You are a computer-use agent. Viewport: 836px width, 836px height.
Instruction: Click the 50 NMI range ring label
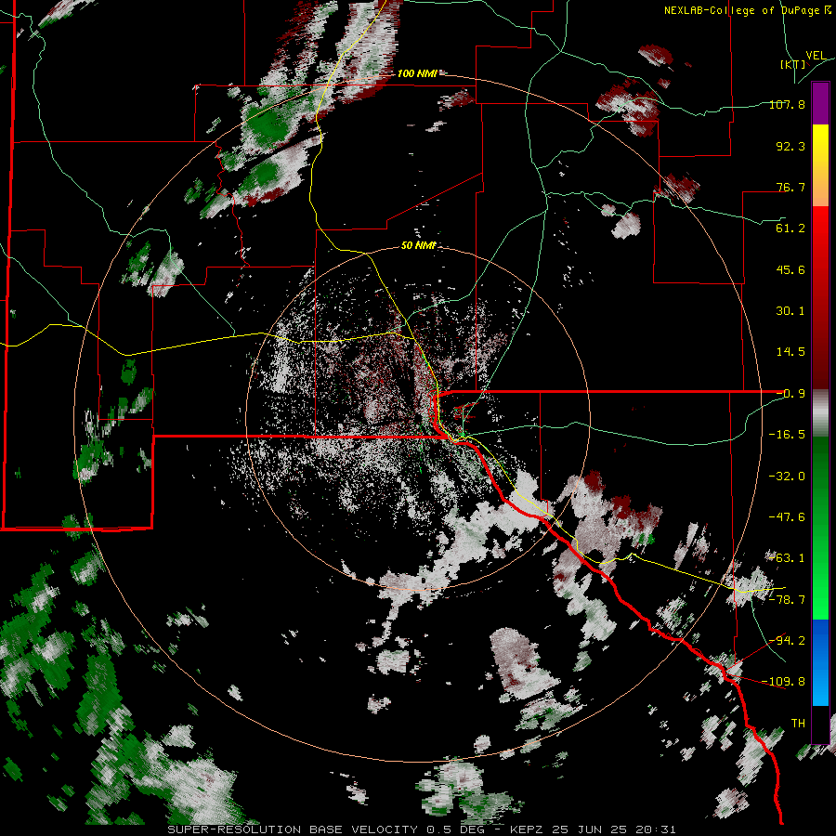[x=419, y=245]
